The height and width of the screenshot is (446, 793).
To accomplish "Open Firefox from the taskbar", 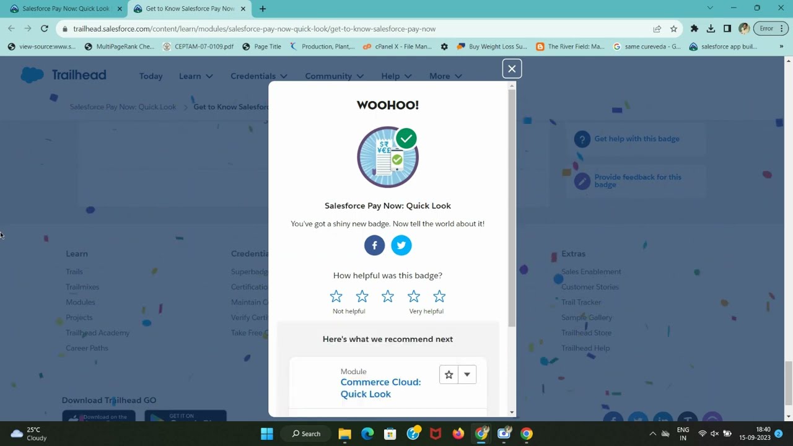I will point(458,434).
